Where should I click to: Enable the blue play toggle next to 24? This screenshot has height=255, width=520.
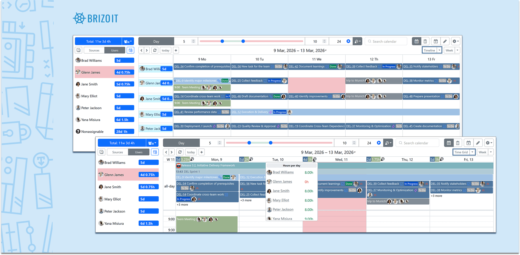[349, 41]
